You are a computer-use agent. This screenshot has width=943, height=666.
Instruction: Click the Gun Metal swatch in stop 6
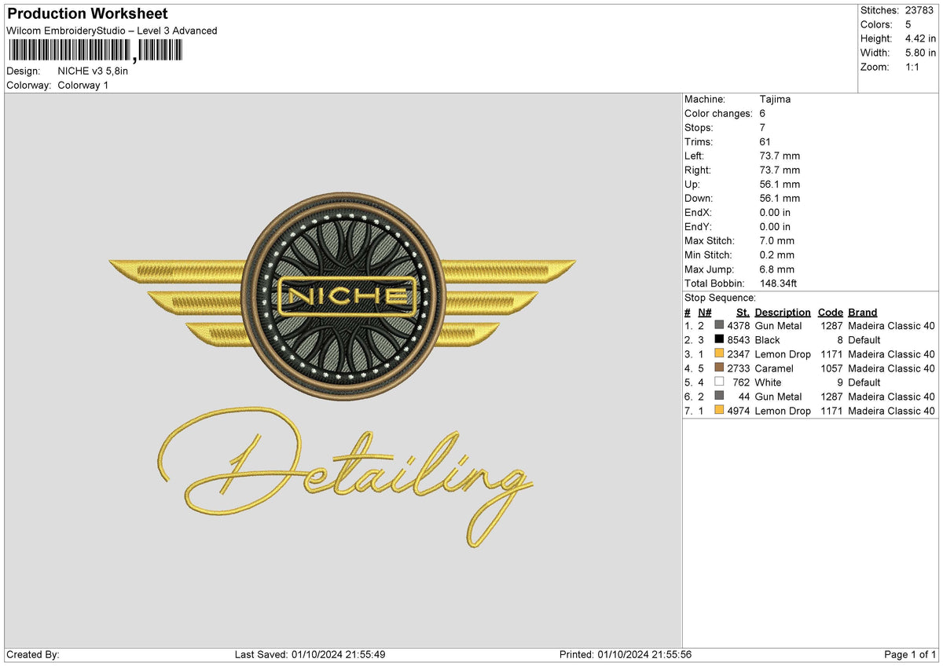tap(719, 396)
